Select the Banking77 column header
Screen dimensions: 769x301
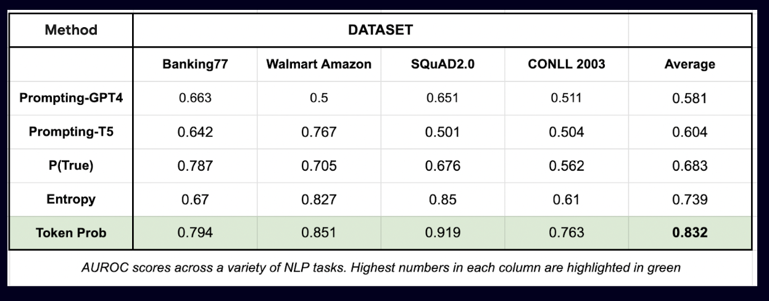click(x=194, y=64)
